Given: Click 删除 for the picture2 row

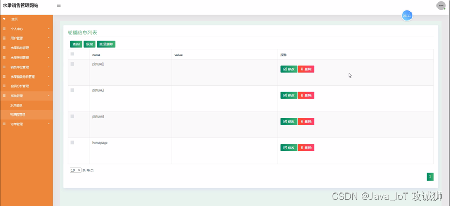Looking at the screenshot, I should tap(306, 95).
